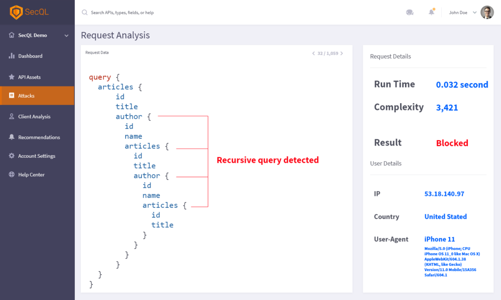Image resolution: width=501 pixels, height=300 pixels.
Task: Click the iPhone 11 user-agent link
Action: click(439, 239)
